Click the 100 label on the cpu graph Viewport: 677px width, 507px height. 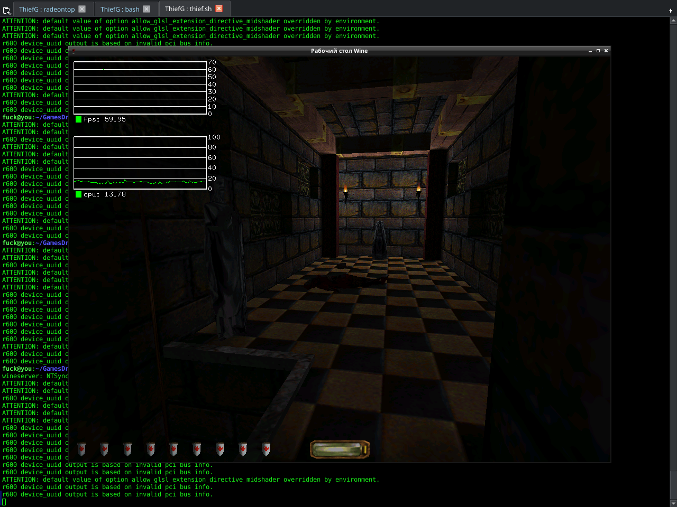point(214,137)
